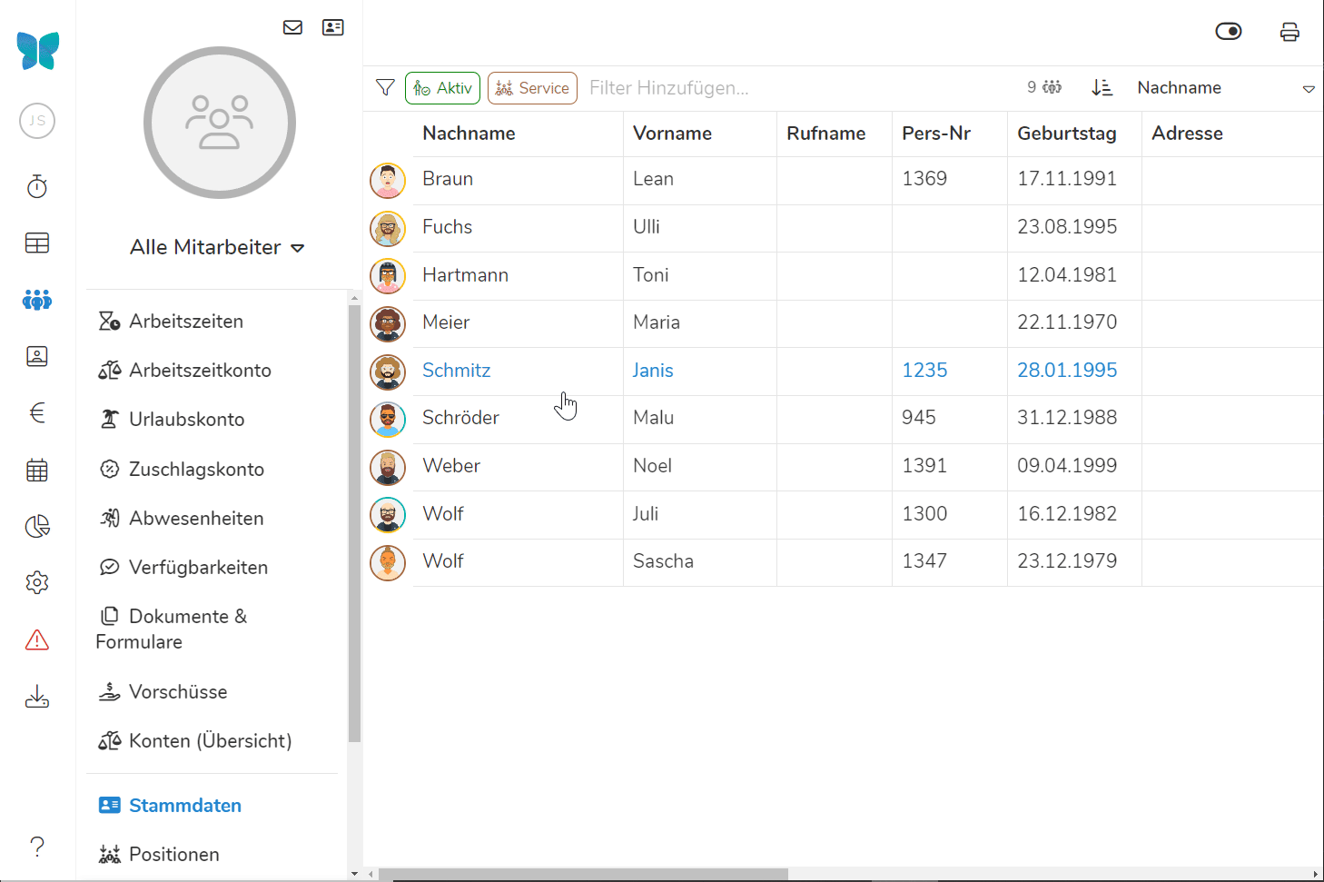This screenshot has height=882, width=1324.
Task: Toggle the switch next to the printer
Action: point(1229,32)
